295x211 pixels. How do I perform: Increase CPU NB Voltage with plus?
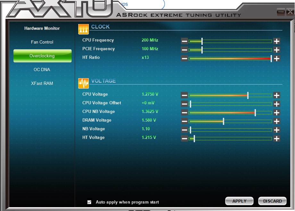click(276, 113)
